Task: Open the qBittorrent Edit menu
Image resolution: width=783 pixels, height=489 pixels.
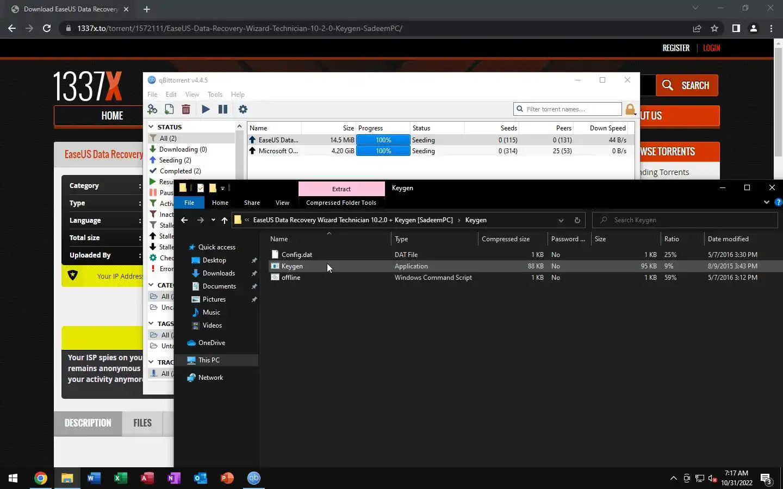Action: pos(171,95)
